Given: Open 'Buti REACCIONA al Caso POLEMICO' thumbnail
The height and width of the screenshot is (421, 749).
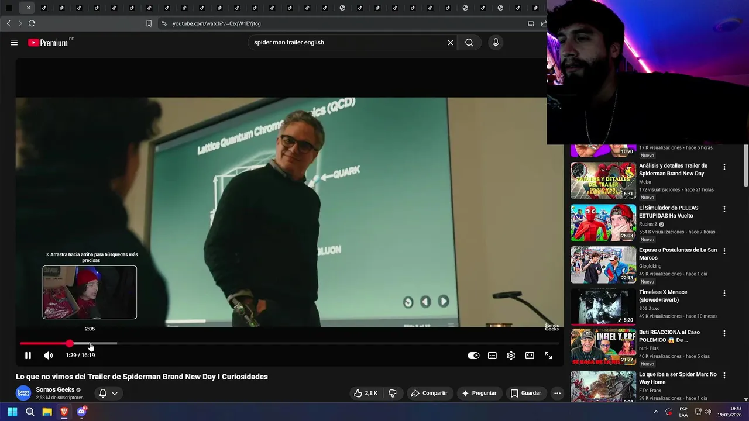Looking at the screenshot, I should pos(603,347).
